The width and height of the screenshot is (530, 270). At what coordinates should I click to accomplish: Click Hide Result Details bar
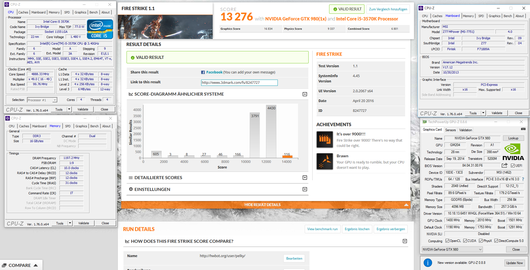pos(266,205)
